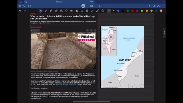183x103 pixels.
Task: Tap the mosaic monastery ruins photo
Action: pos(63,51)
